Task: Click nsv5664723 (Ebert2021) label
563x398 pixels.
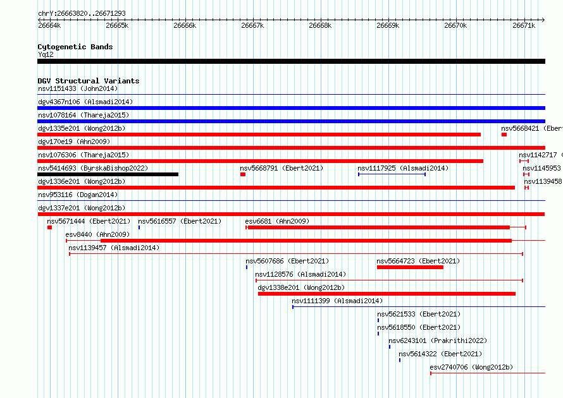Action: click(418, 261)
